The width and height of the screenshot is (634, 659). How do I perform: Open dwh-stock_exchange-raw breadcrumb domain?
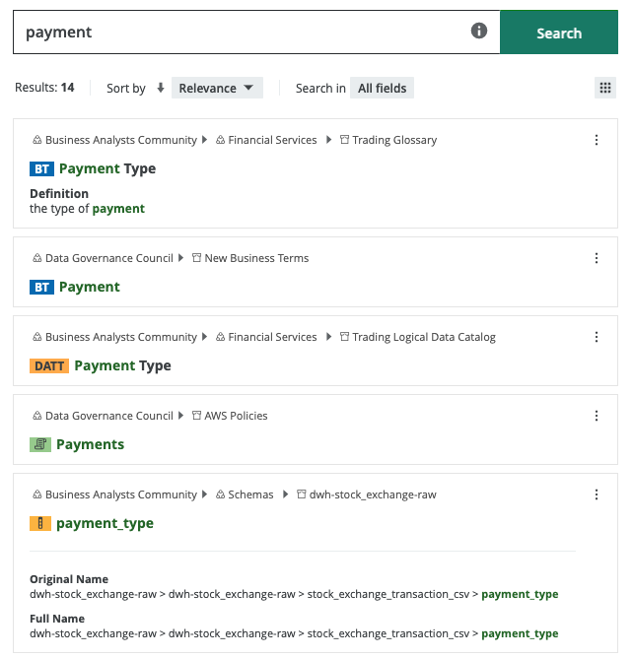coord(372,494)
